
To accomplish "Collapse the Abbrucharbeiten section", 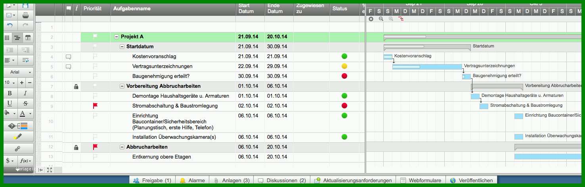I will pos(122,147).
